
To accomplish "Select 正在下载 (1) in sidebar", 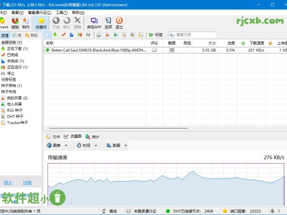I will [14, 49].
